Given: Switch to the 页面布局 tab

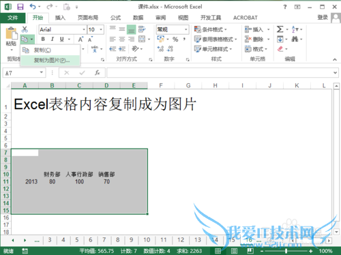Looking at the screenshot, I should coord(88,18).
